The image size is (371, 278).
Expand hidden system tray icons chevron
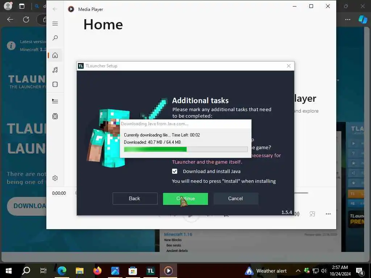(298, 271)
